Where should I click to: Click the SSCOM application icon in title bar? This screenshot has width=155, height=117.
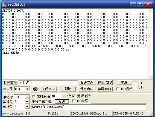pos(4,4)
